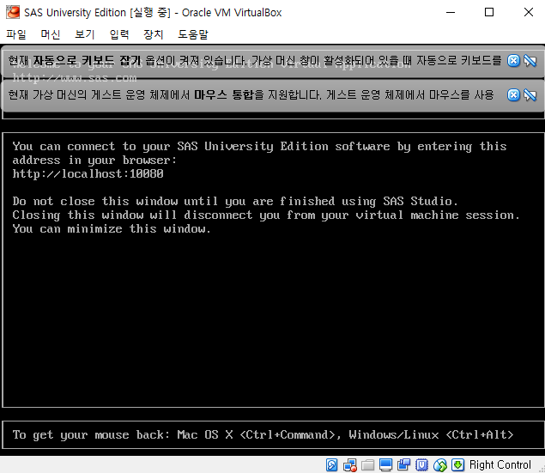
Task: Open the recording status icon with overlapping screens
Action: [403, 464]
